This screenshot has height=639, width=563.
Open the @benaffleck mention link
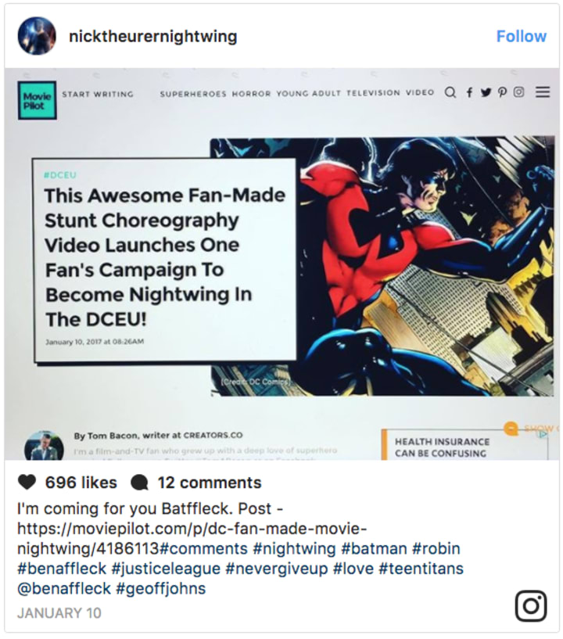[x=64, y=588]
